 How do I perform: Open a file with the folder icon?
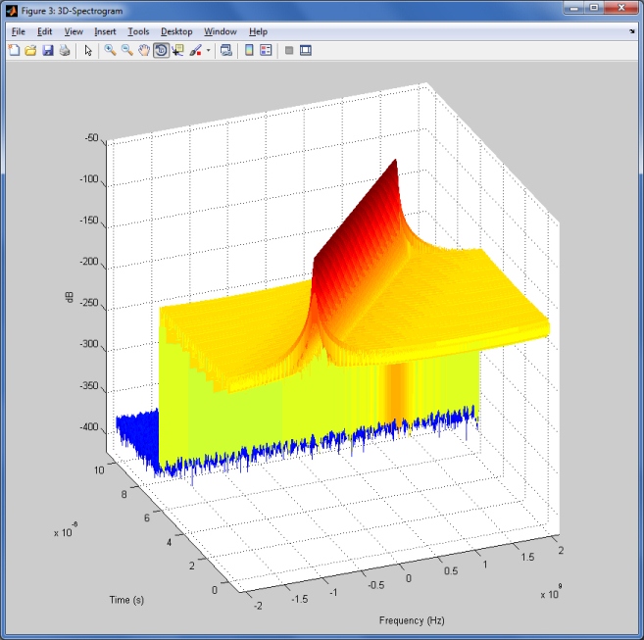[30, 50]
